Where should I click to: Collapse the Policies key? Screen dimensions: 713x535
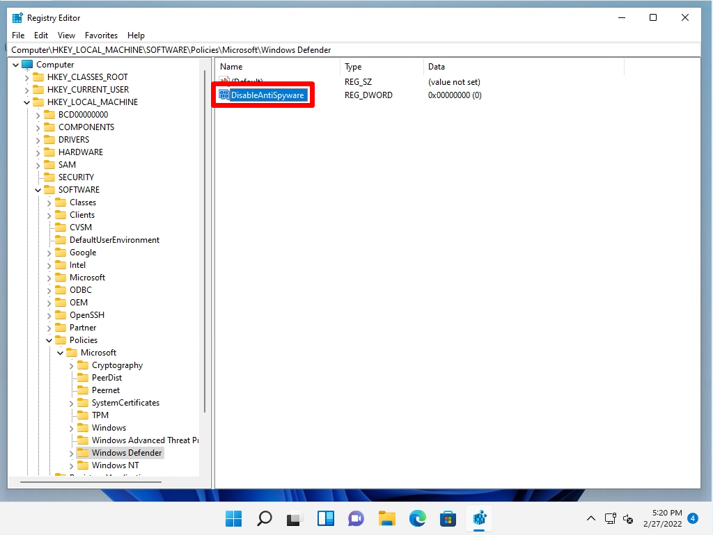pyautogui.click(x=49, y=341)
